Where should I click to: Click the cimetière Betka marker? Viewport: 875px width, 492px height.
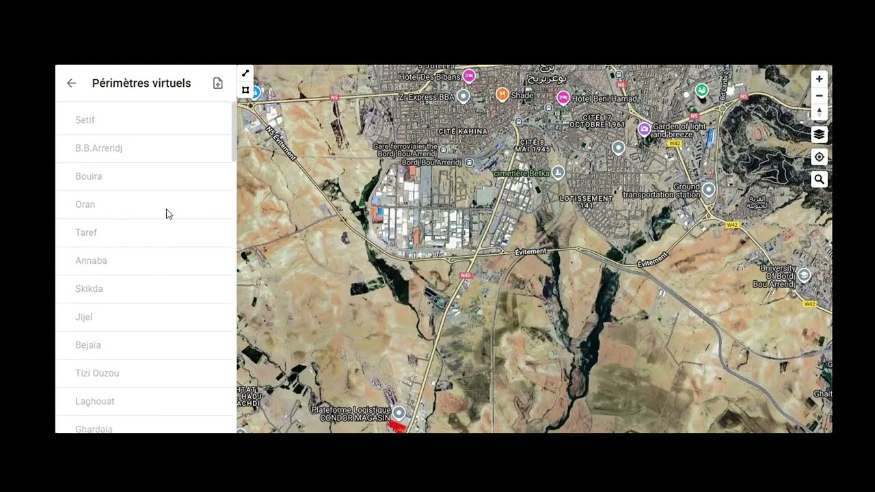pyautogui.click(x=558, y=172)
